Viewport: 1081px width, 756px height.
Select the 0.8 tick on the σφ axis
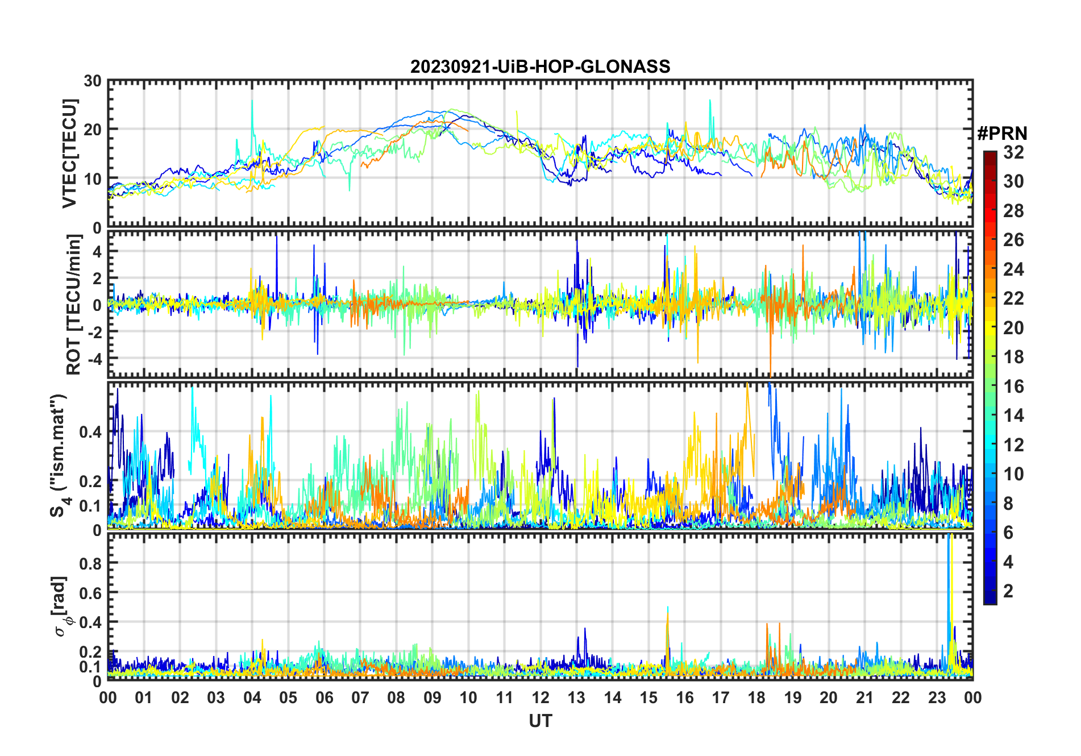91,563
